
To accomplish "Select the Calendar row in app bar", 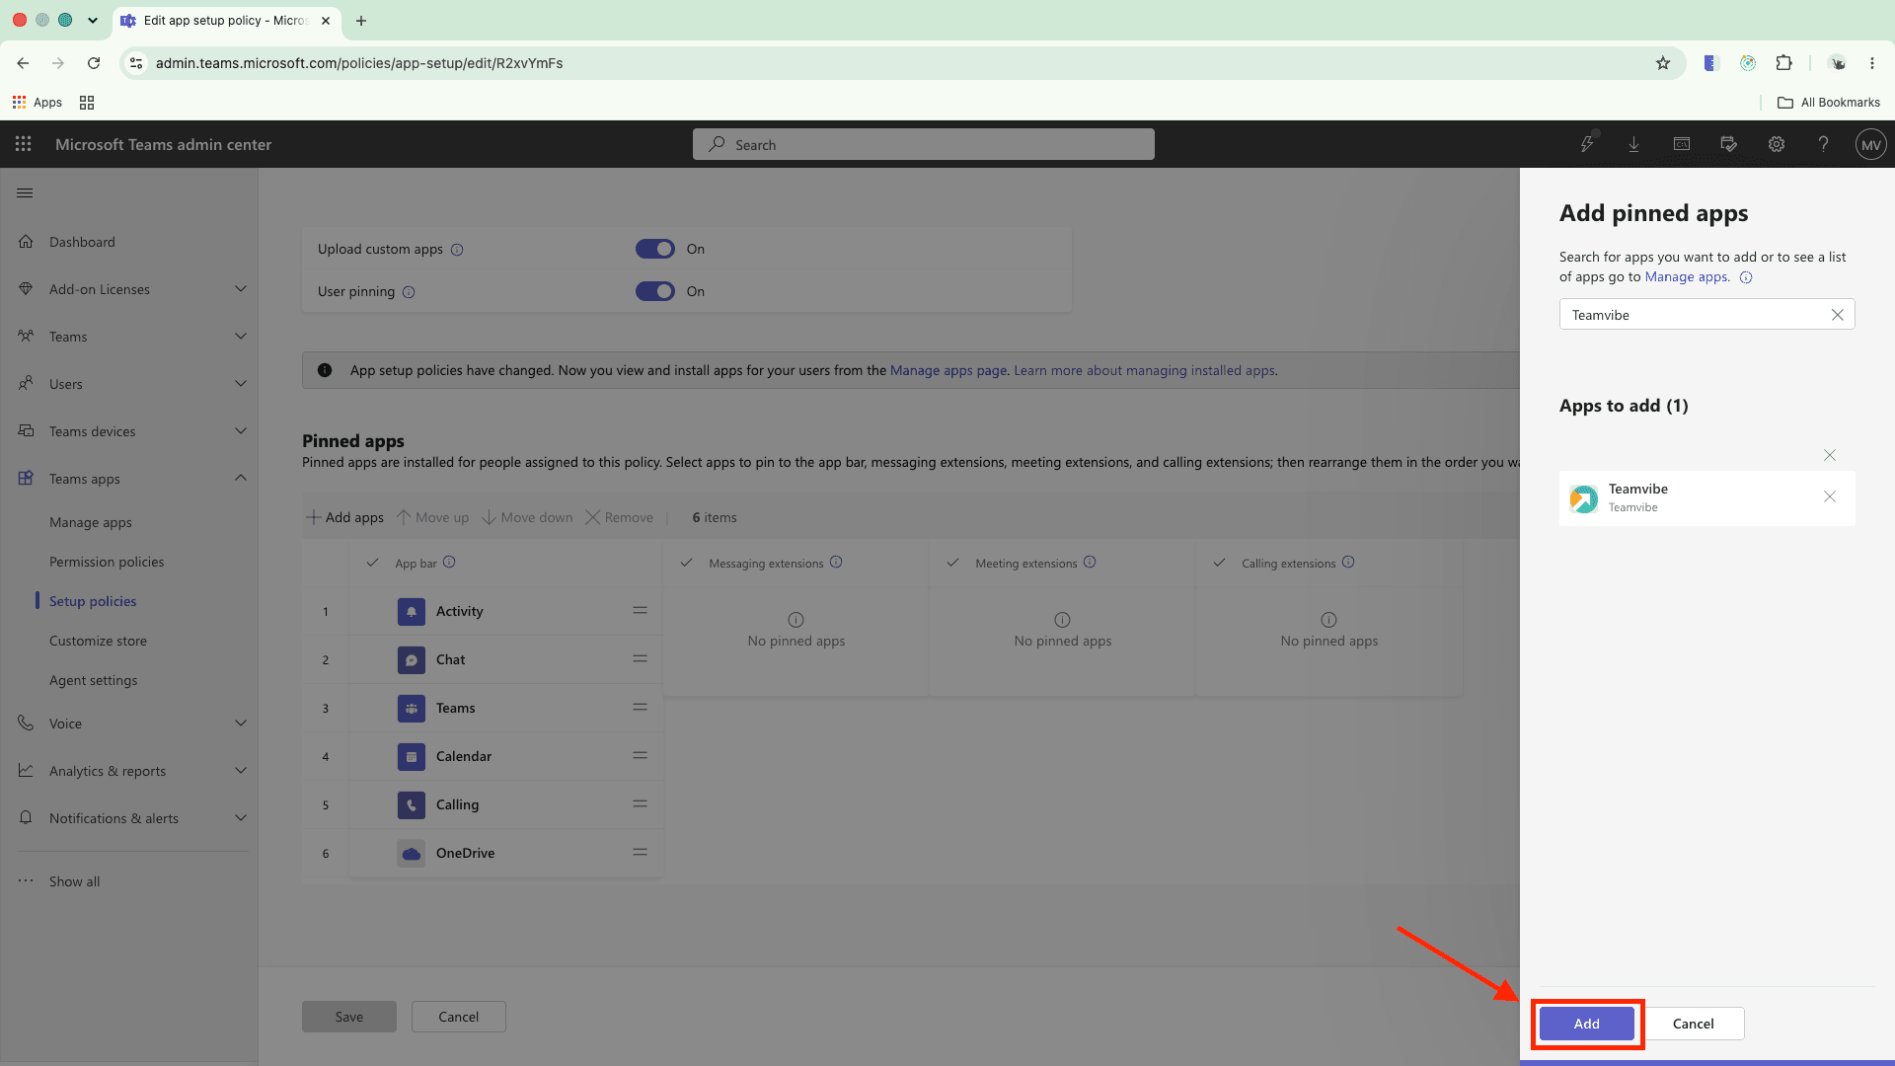I will (505, 756).
